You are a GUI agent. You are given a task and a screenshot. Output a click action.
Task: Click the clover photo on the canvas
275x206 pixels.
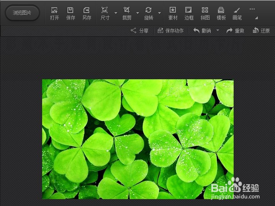point(137,139)
